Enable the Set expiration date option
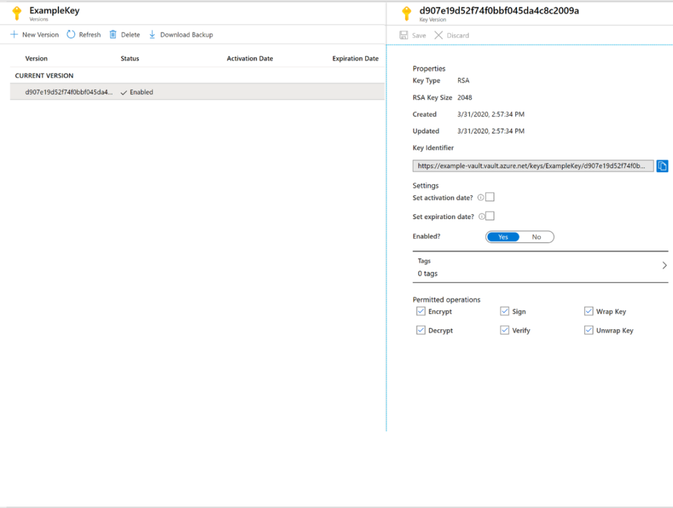Image resolution: width=673 pixels, height=508 pixels. coord(491,216)
